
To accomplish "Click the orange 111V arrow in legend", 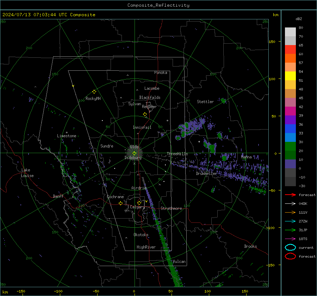I will pyautogui.click(x=290, y=212).
